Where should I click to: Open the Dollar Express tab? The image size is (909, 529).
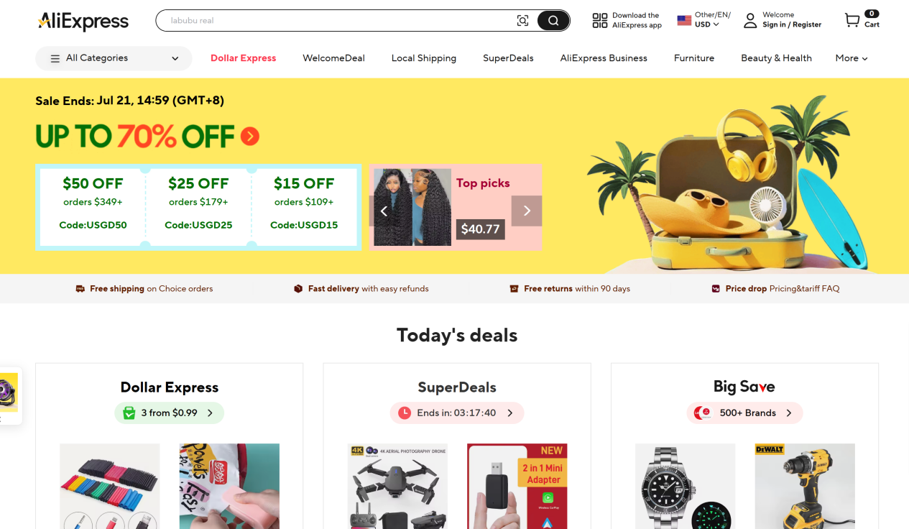[243, 58]
